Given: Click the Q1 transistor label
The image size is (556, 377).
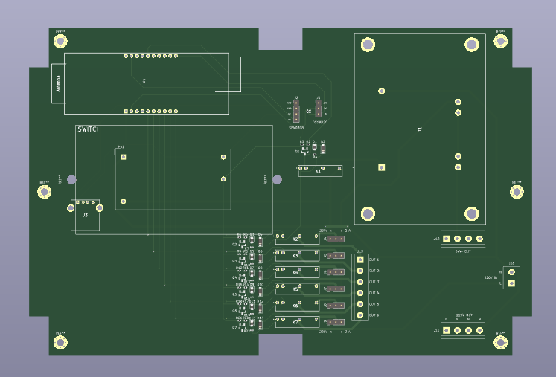Looking at the screenshot, I should coord(297,152).
